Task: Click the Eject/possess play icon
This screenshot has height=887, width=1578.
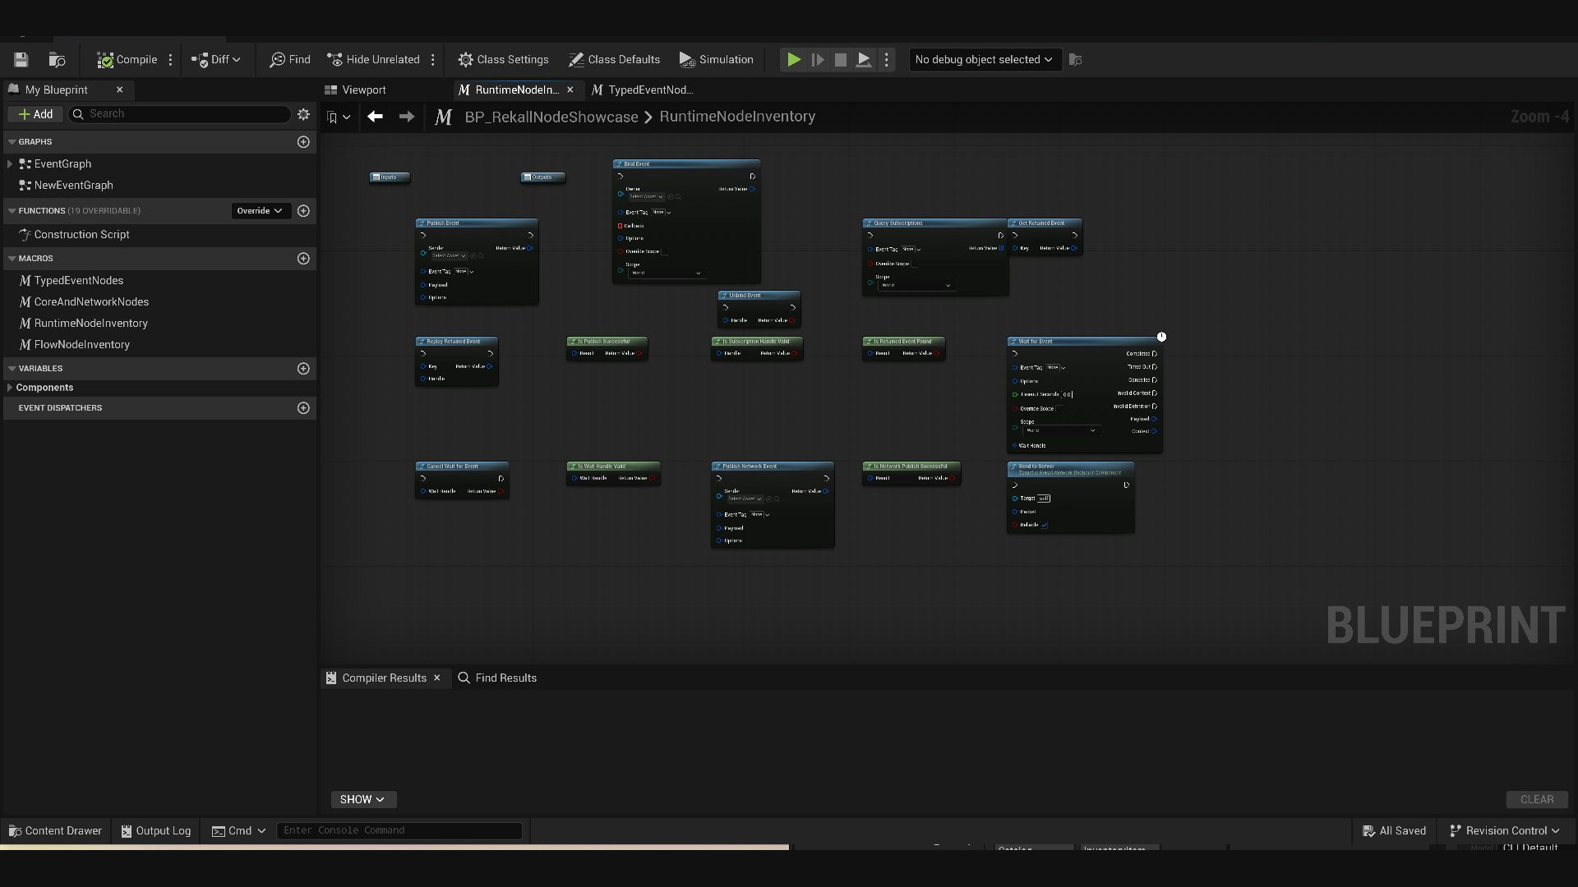Action: click(863, 59)
